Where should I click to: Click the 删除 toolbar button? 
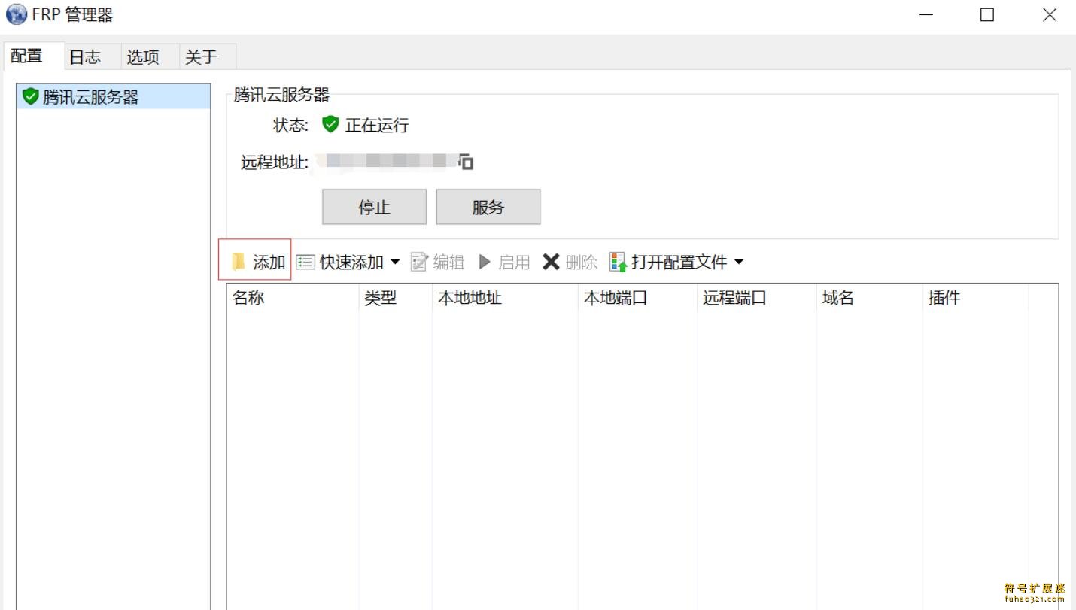click(x=570, y=262)
